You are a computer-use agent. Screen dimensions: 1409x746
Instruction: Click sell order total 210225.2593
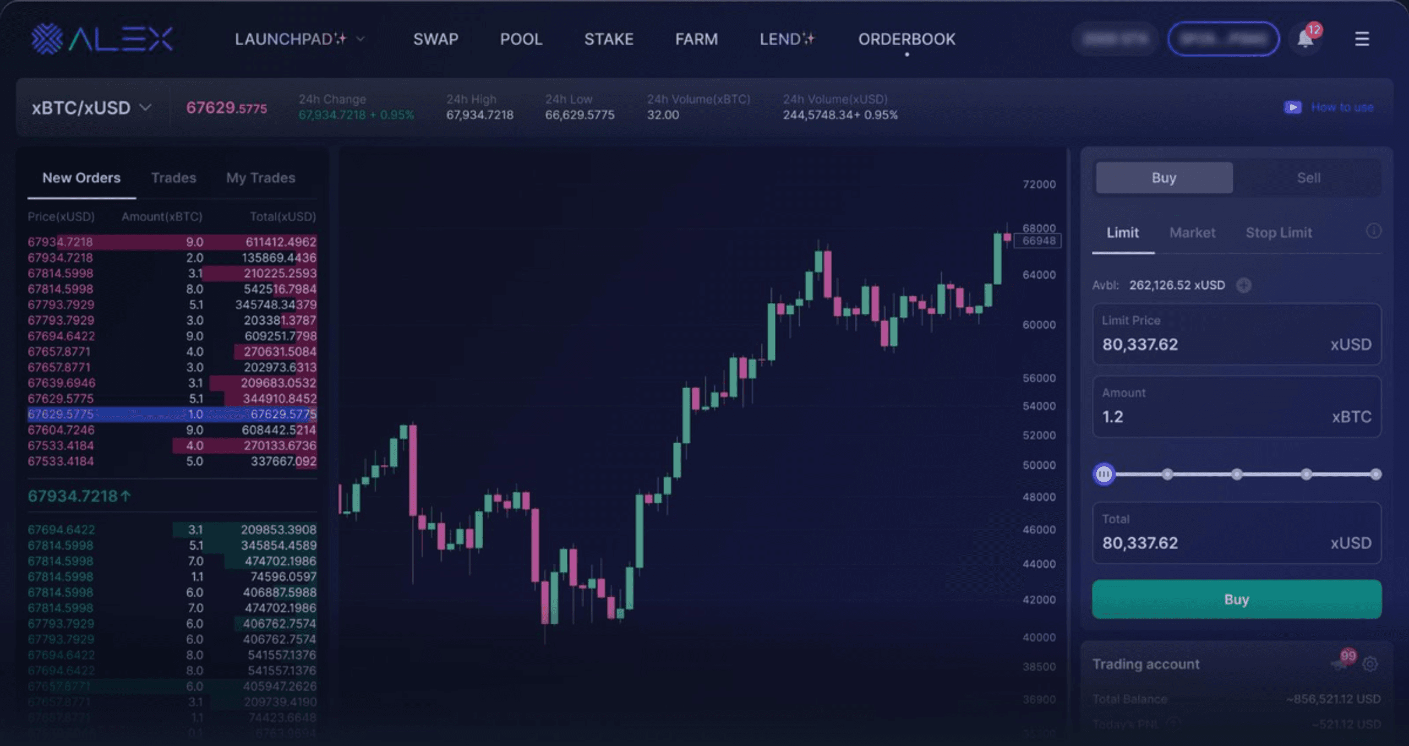(280, 273)
